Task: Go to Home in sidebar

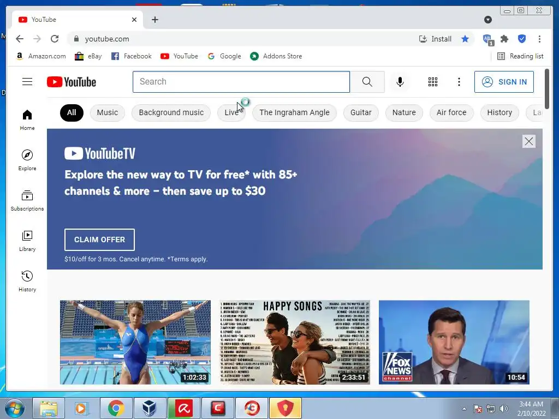Action: [x=27, y=120]
